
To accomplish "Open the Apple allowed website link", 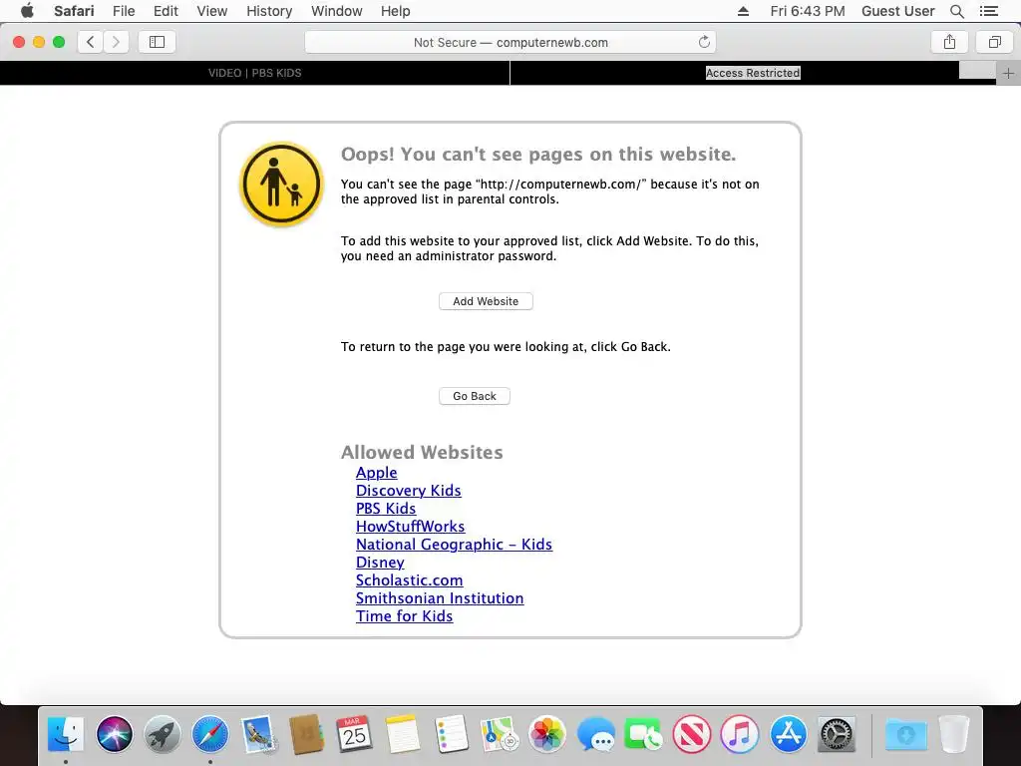I will click(x=376, y=473).
